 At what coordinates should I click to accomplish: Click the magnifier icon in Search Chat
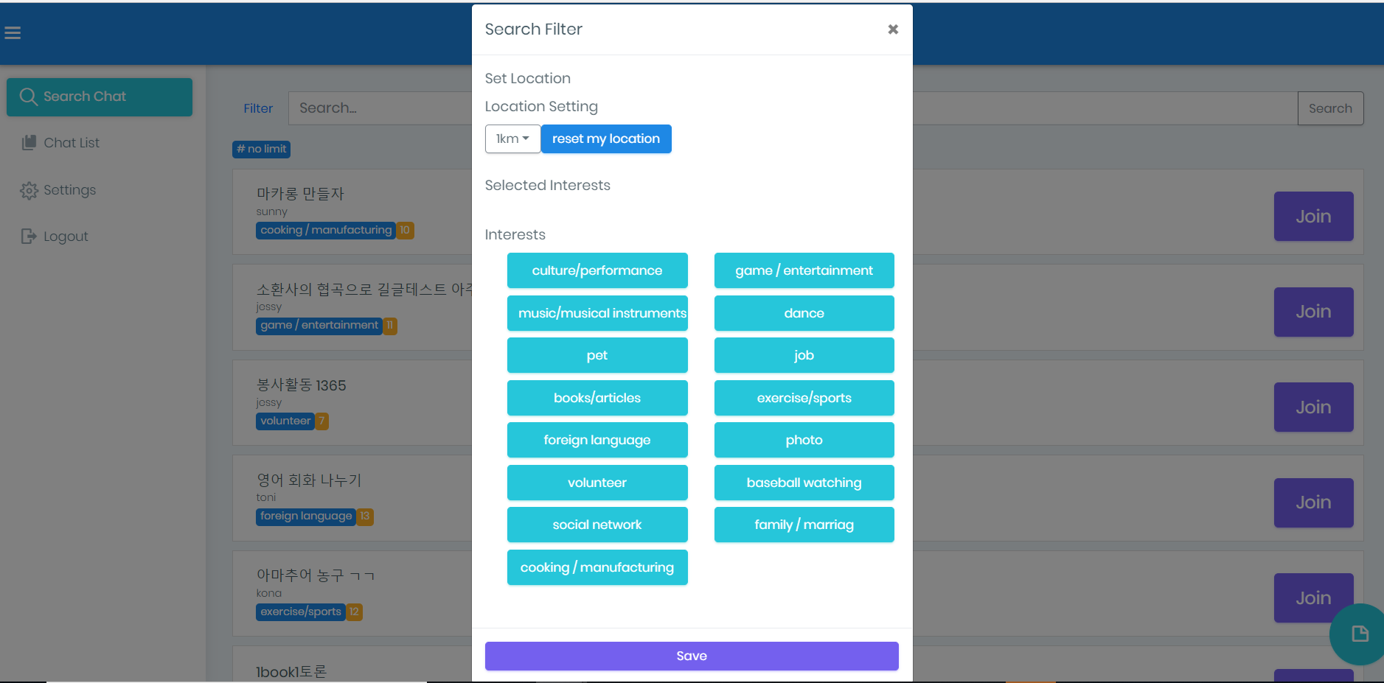point(28,97)
